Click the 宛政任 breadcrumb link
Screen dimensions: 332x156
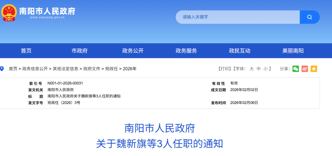click(x=111, y=69)
